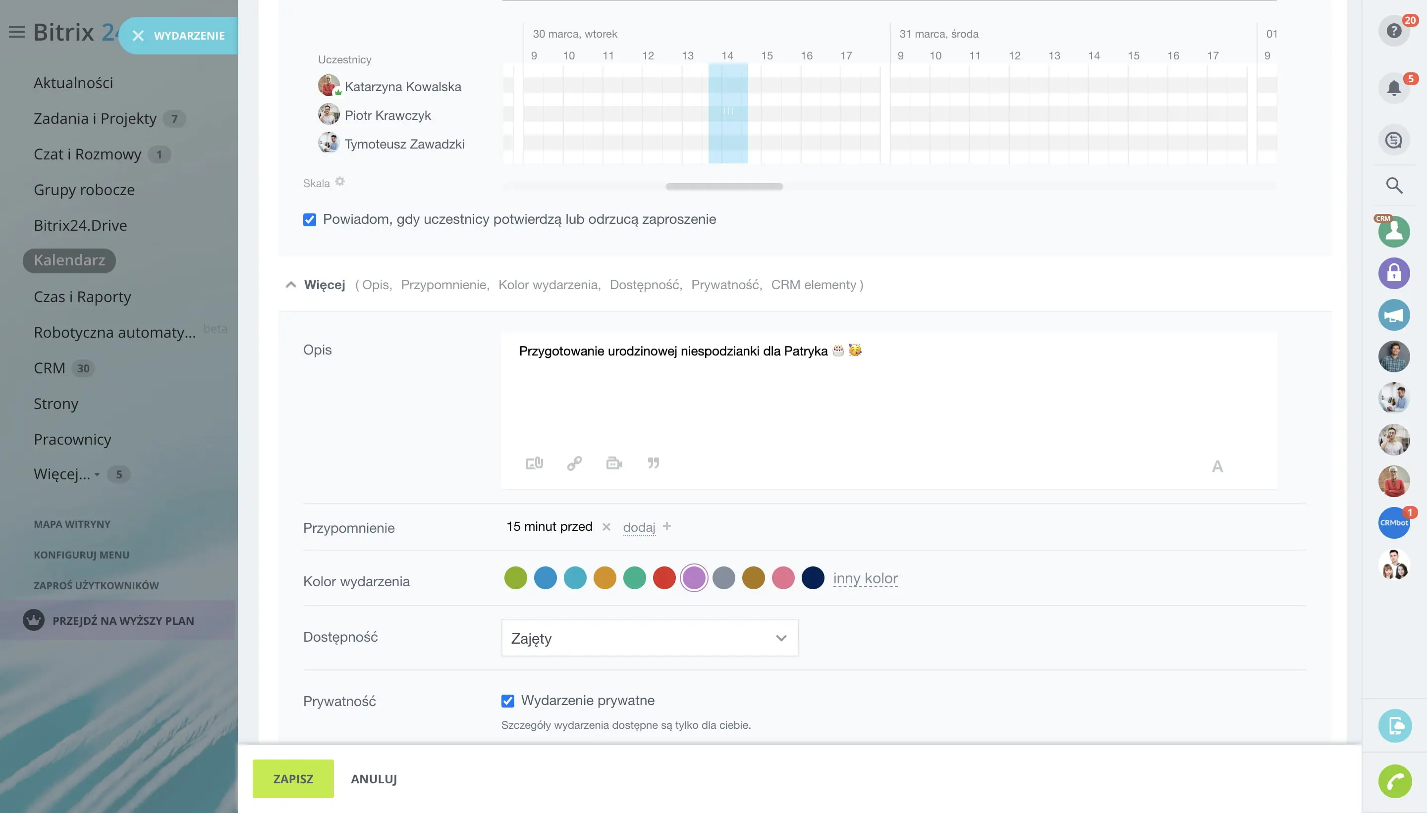The image size is (1427, 813).
Task: Open the Dostępność dropdown showing Zajęty
Action: (649, 638)
